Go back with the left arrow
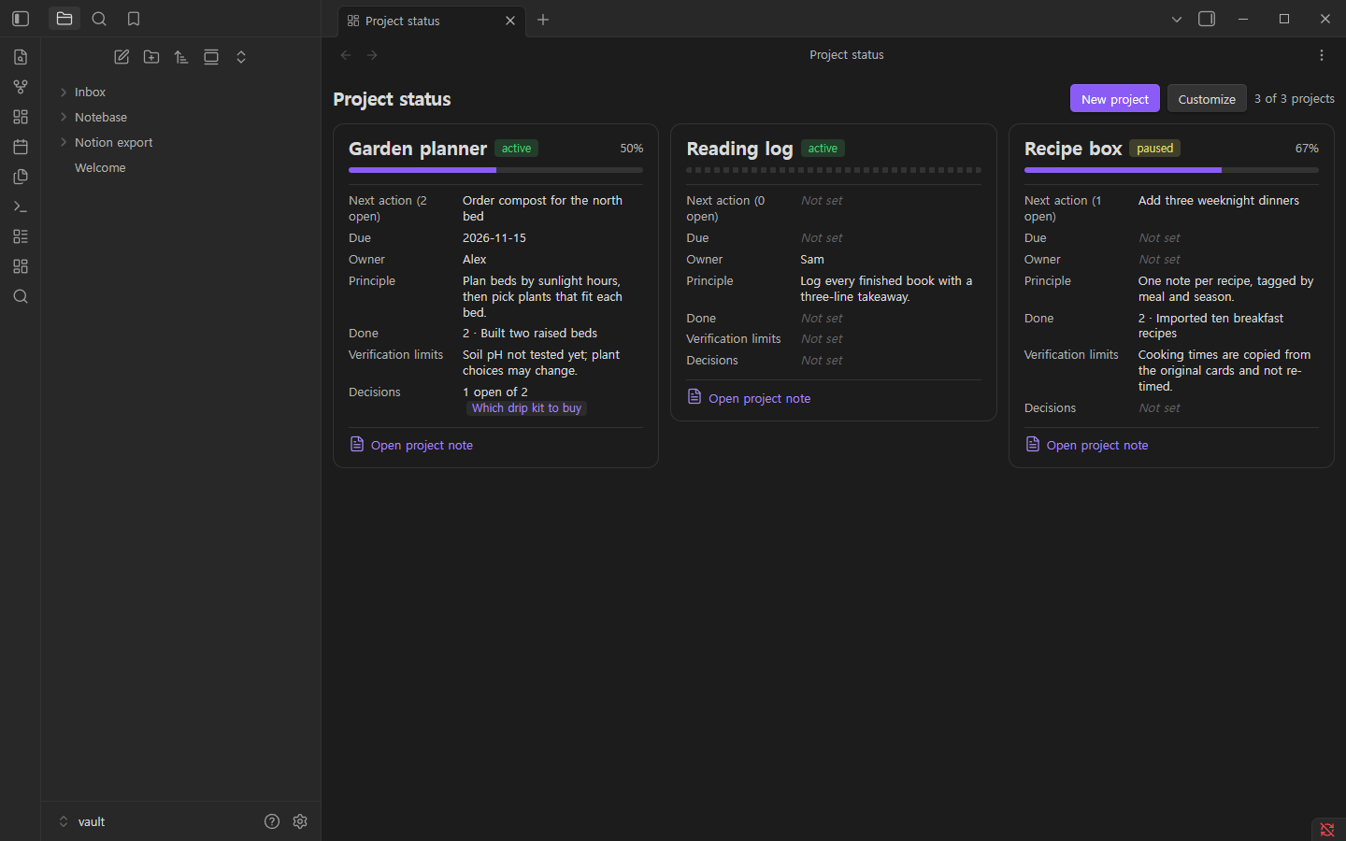 [x=346, y=55]
